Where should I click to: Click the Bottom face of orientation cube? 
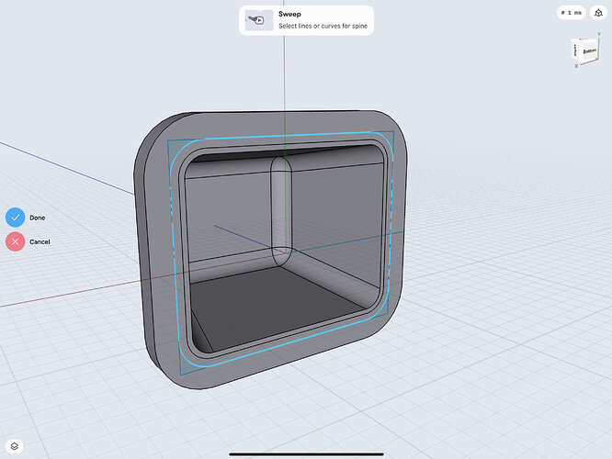coord(589,51)
